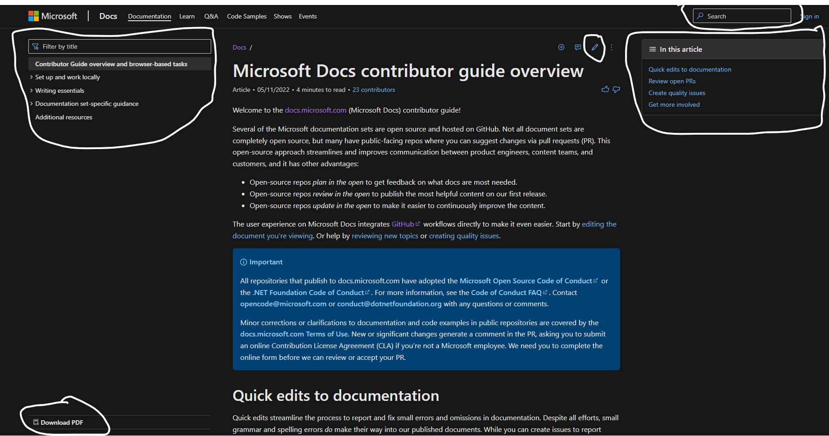Image resolution: width=829 pixels, height=436 pixels.
Task: Click the feedback comment icon
Action: [578, 47]
